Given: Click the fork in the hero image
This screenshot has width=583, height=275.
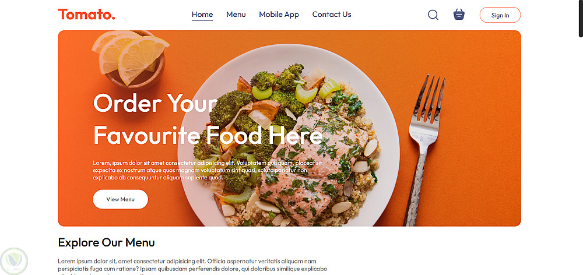Looking at the screenshot, I should [424, 149].
